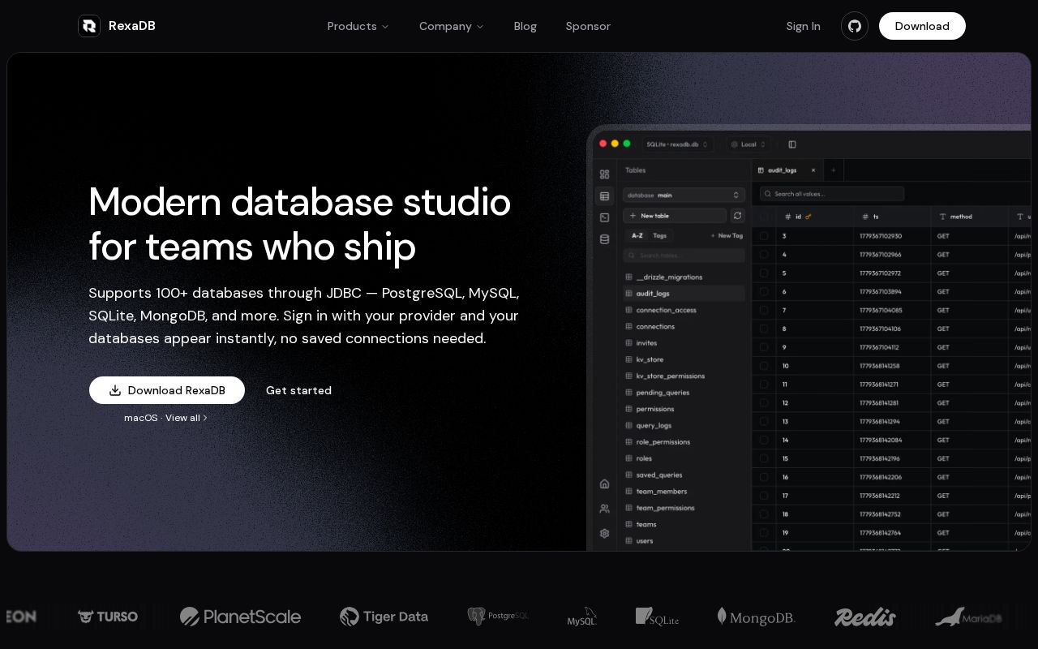1038x649 pixels.
Task: Click the refresh tables icon
Action: pyautogui.click(x=737, y=216)
